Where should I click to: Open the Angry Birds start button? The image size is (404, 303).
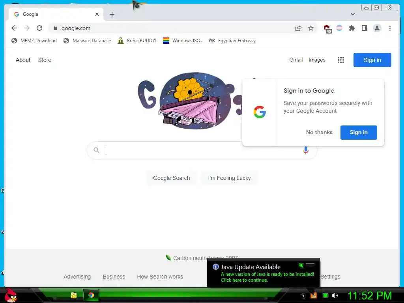(11, 295)
